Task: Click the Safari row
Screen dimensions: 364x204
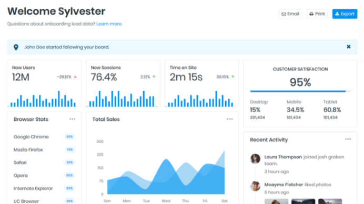Action: [44, 163]
